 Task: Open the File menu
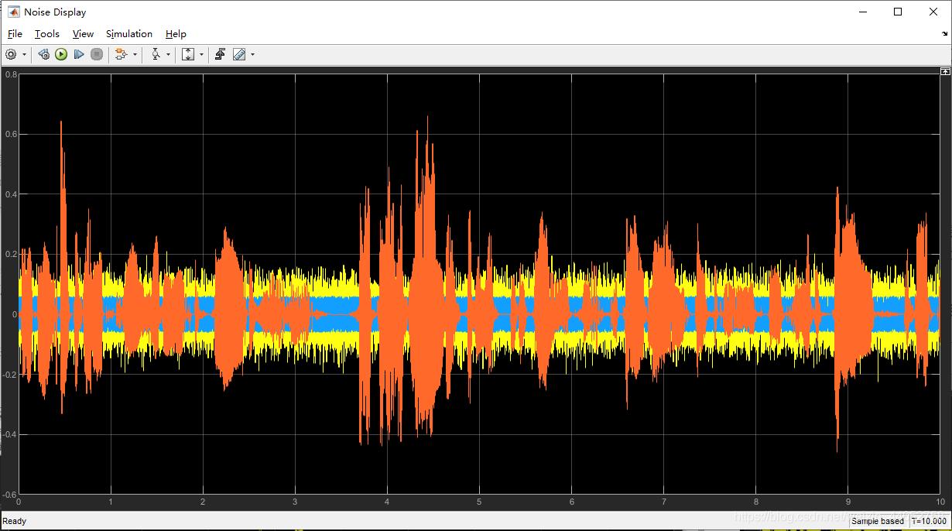click(15, 34)
